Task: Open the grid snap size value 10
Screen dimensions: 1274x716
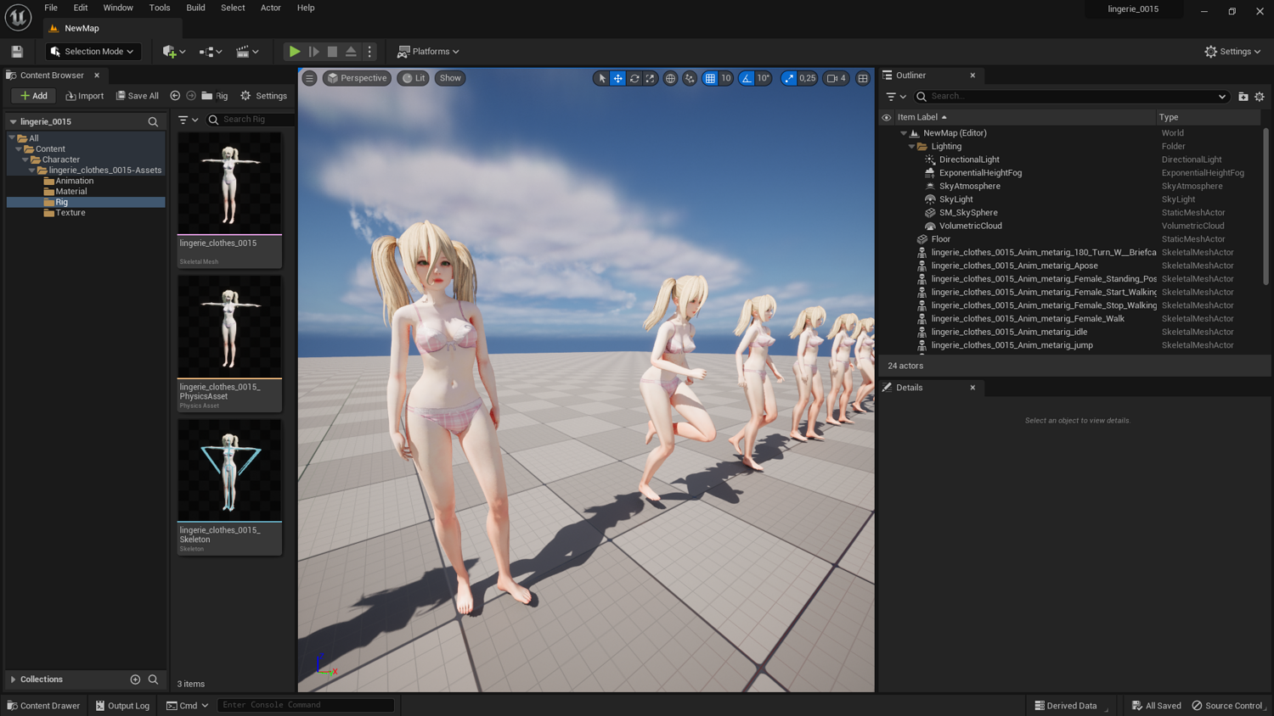Action: pos(726,78)
